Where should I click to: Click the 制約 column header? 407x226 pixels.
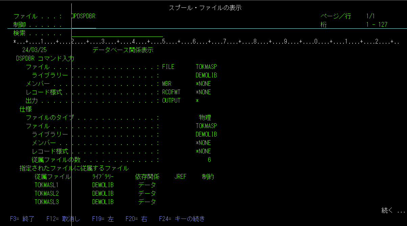(x=208, y=177)
